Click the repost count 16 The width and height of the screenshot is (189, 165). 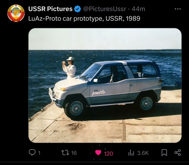[74, 153]
